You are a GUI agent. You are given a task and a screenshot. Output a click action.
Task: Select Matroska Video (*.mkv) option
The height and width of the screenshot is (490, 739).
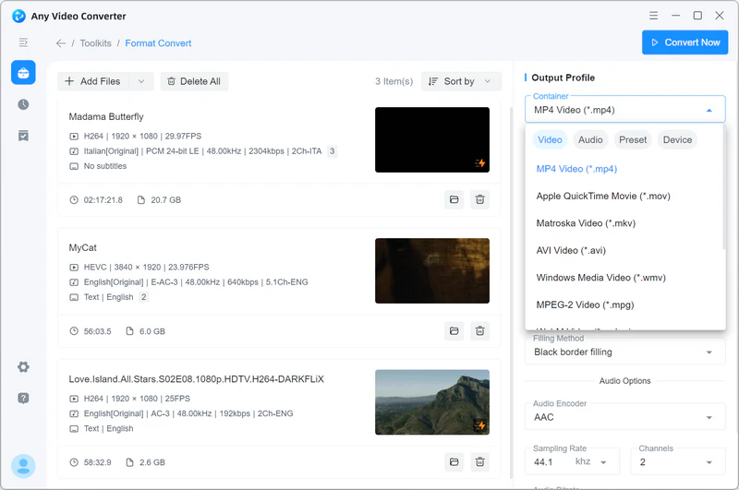pos(586,223)
